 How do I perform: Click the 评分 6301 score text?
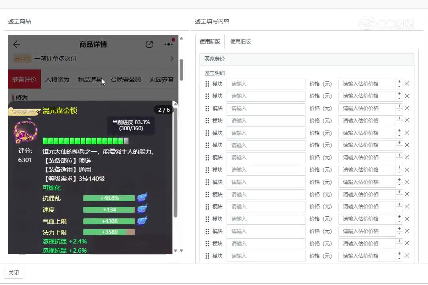tap(25, 155)
